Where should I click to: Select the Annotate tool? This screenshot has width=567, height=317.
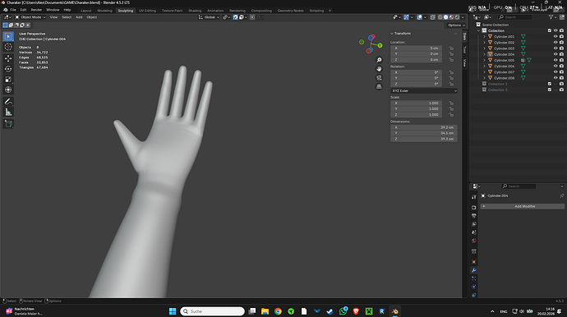pyautogui.click(x=8, y=102)
